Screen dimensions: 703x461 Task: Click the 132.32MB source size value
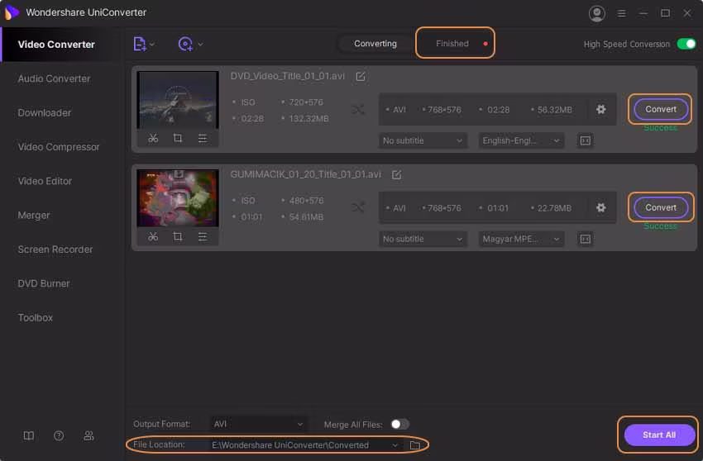[308, 119]
